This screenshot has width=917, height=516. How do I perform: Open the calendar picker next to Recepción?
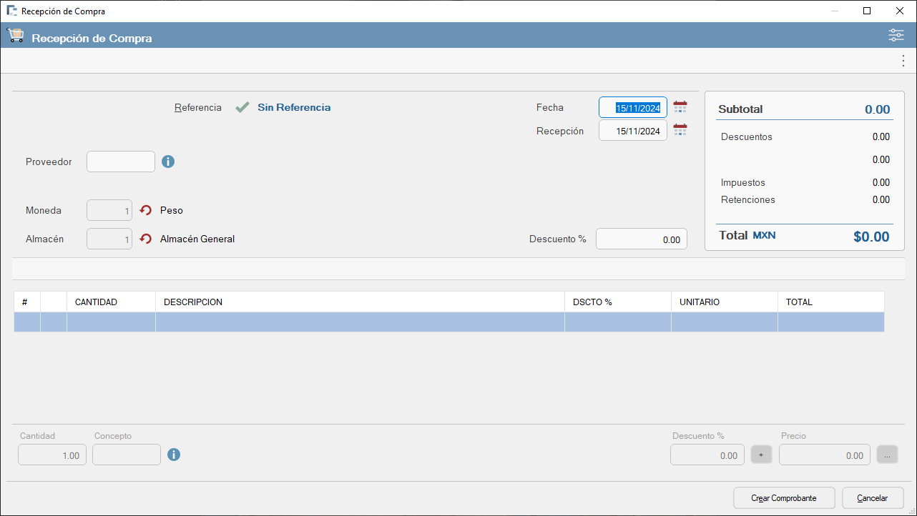(680, 131)
